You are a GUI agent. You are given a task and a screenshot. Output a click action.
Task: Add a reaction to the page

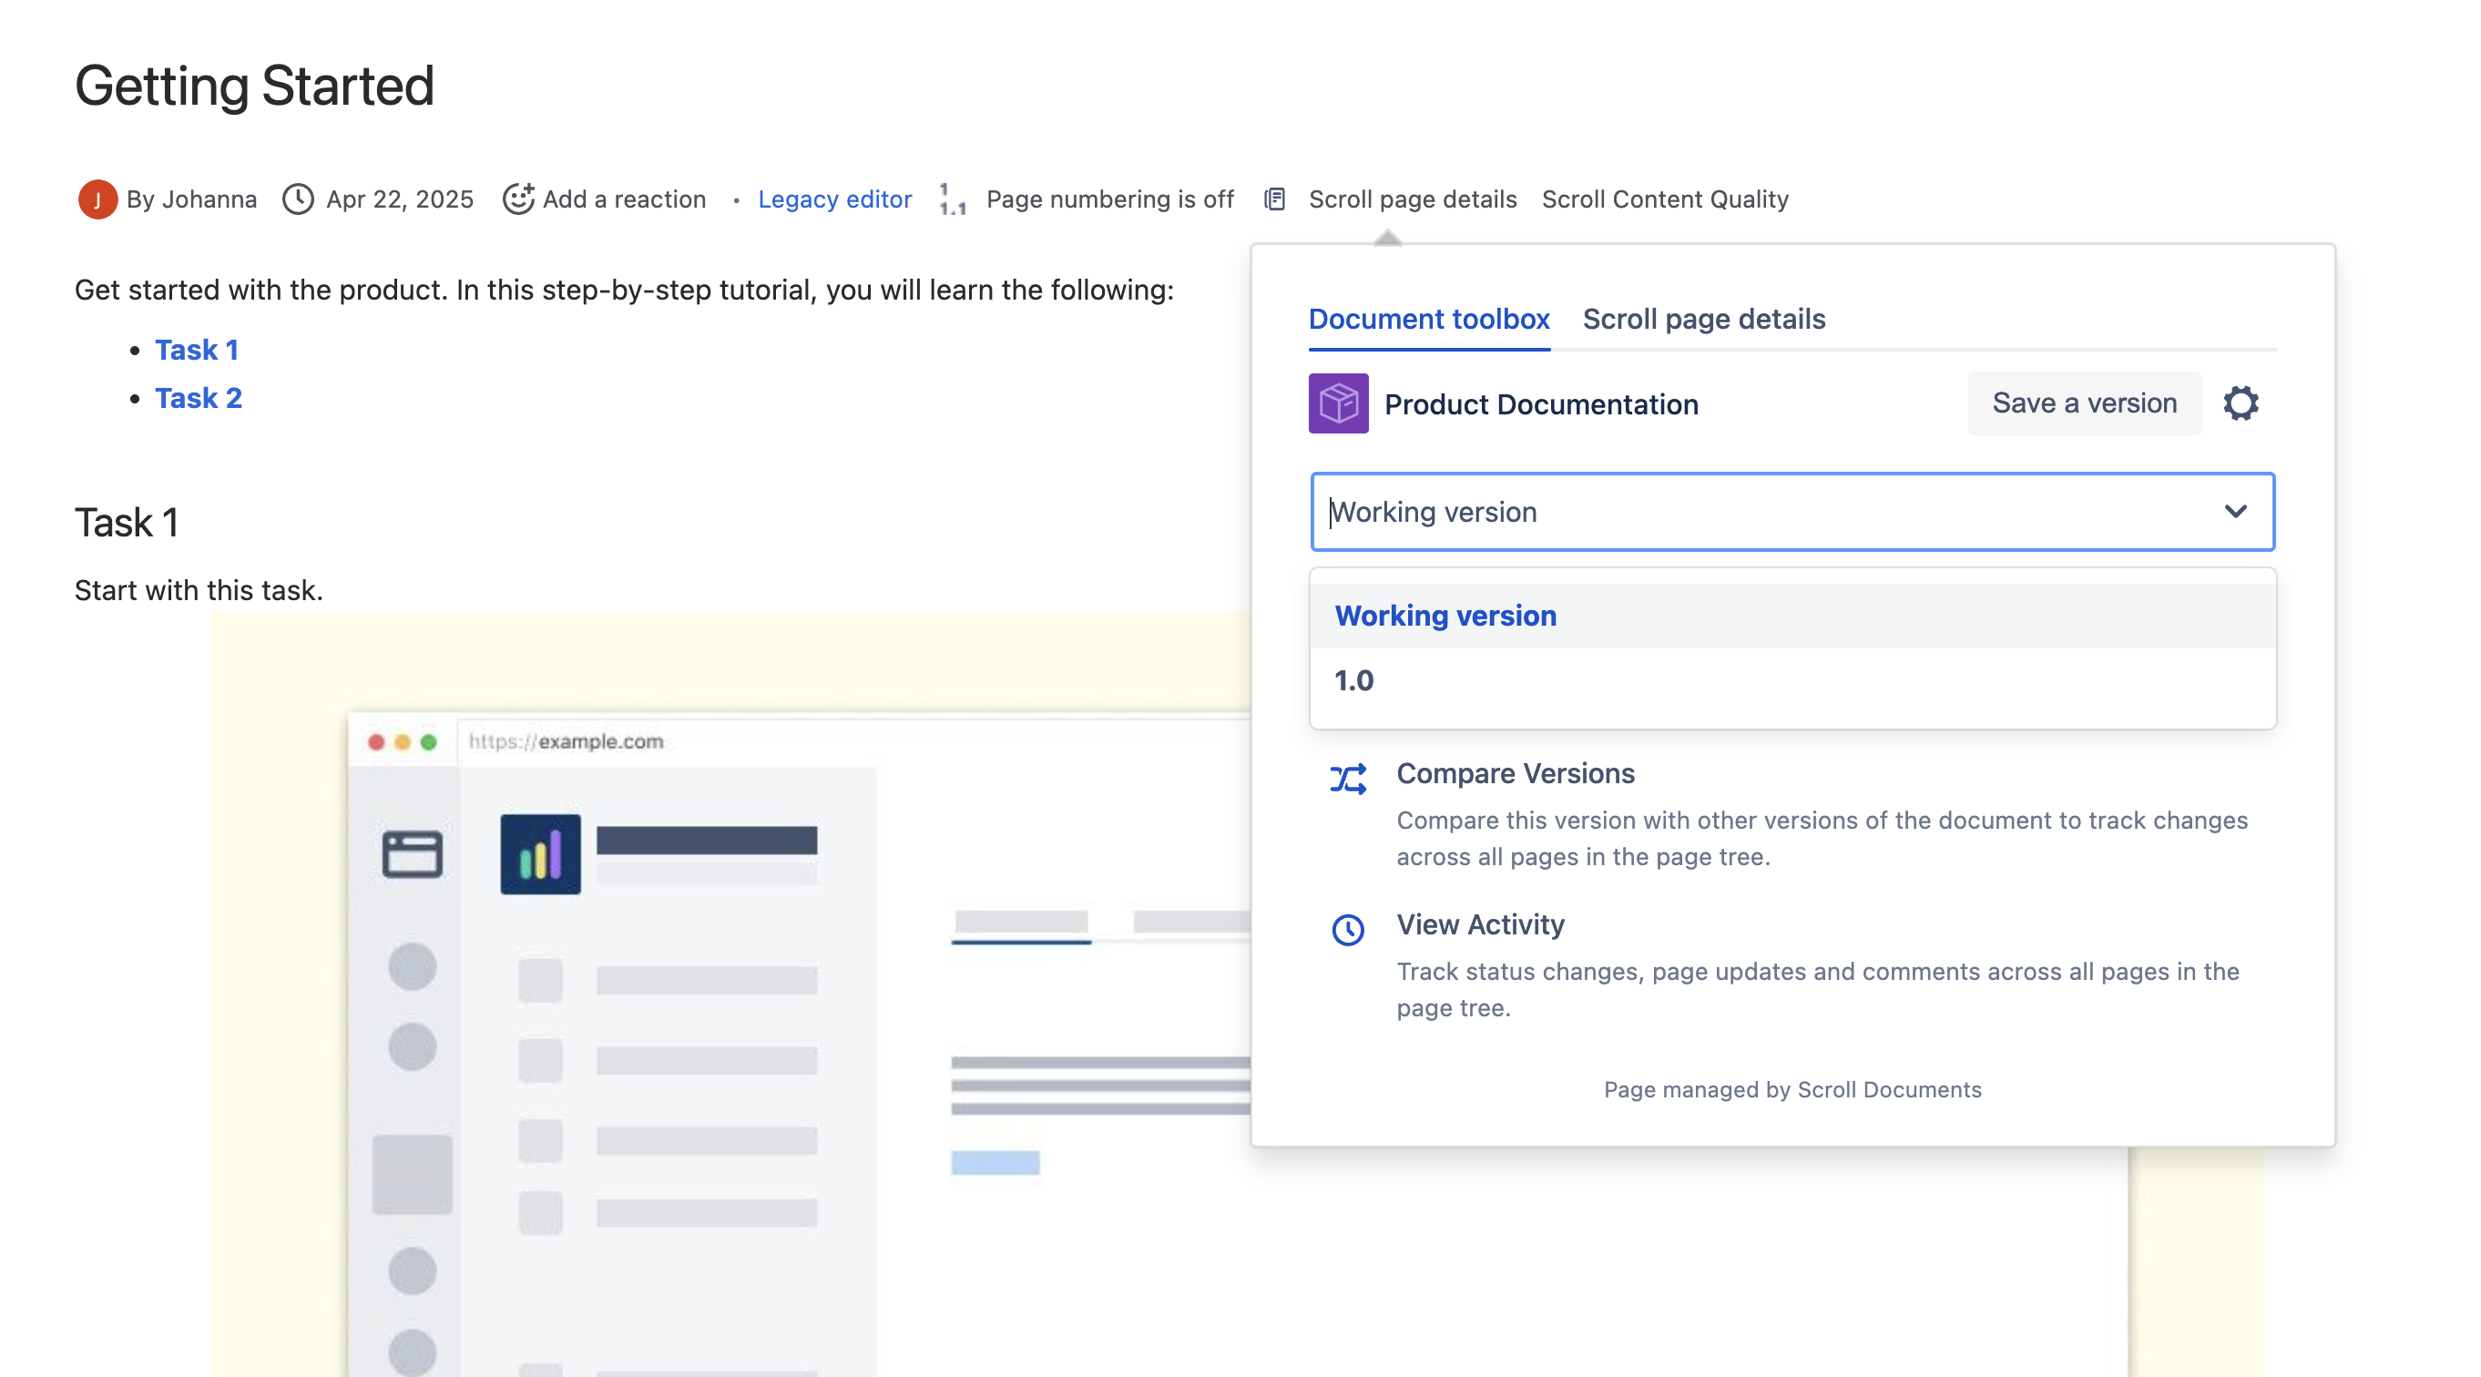pos(605,199)
